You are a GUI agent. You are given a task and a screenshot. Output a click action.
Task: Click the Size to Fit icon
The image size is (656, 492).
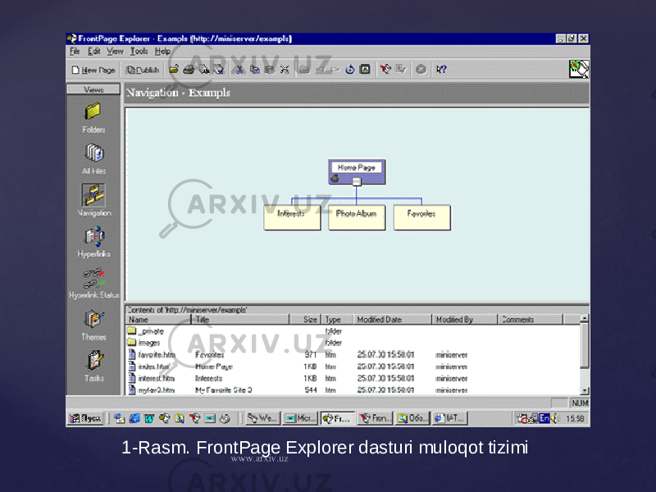pyautogui.click(x=365, y=70)
